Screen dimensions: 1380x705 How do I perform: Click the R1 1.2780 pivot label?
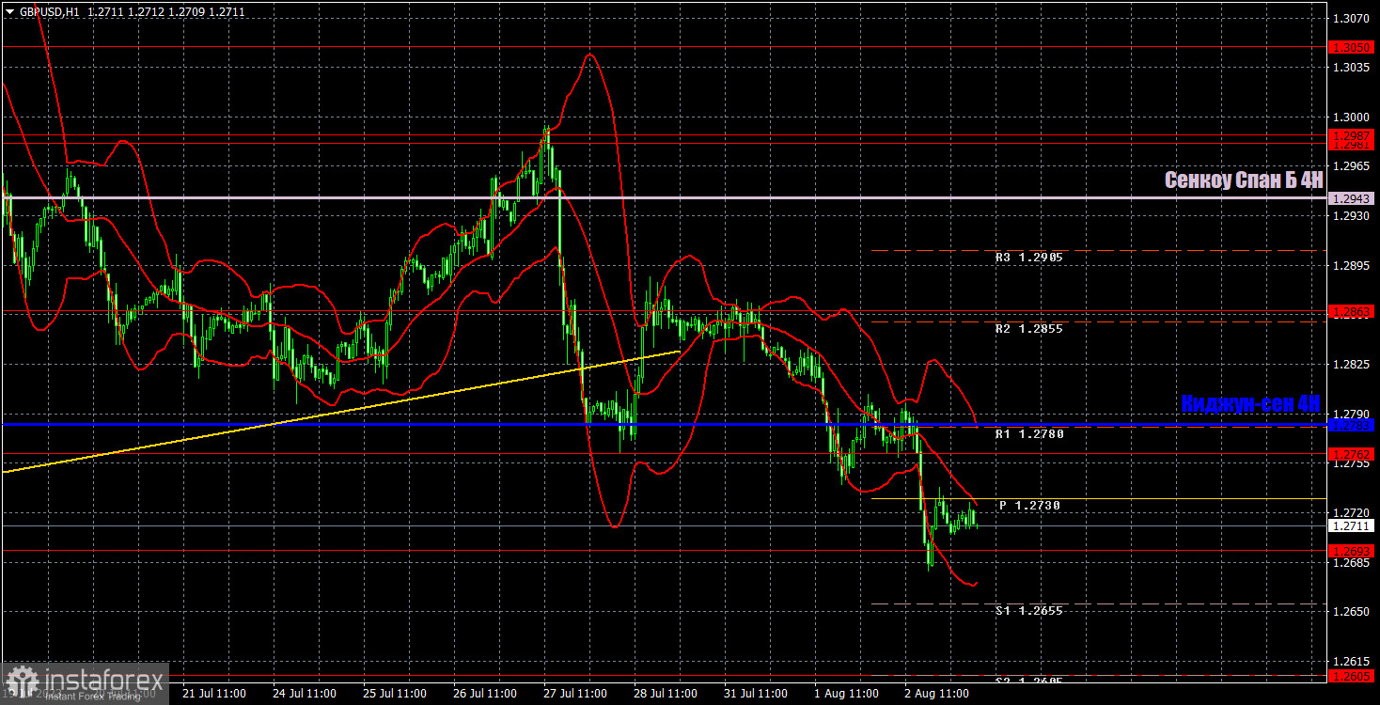[1028, 434]
